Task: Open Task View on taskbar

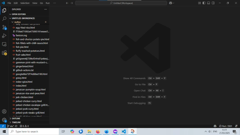Action: pyautogui.click(x=63, y=131)
